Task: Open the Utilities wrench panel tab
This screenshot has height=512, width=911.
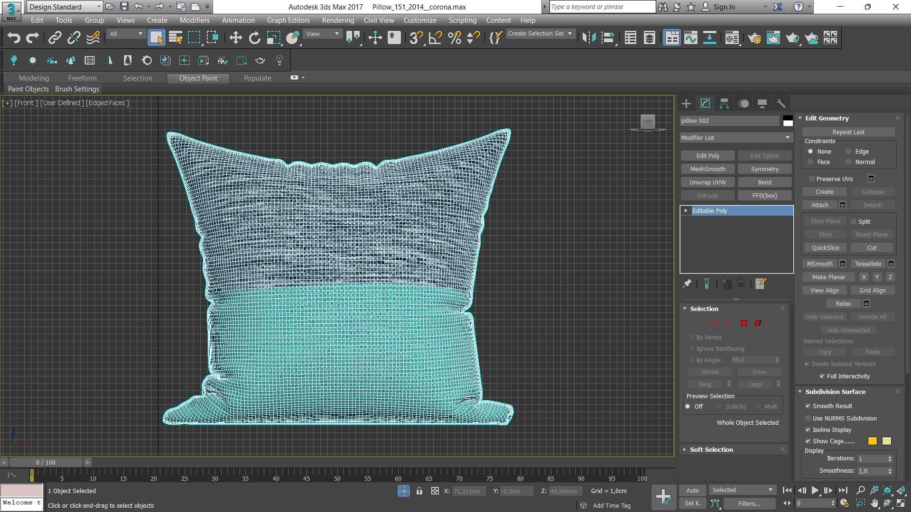Action: click(x=781, y=104)
